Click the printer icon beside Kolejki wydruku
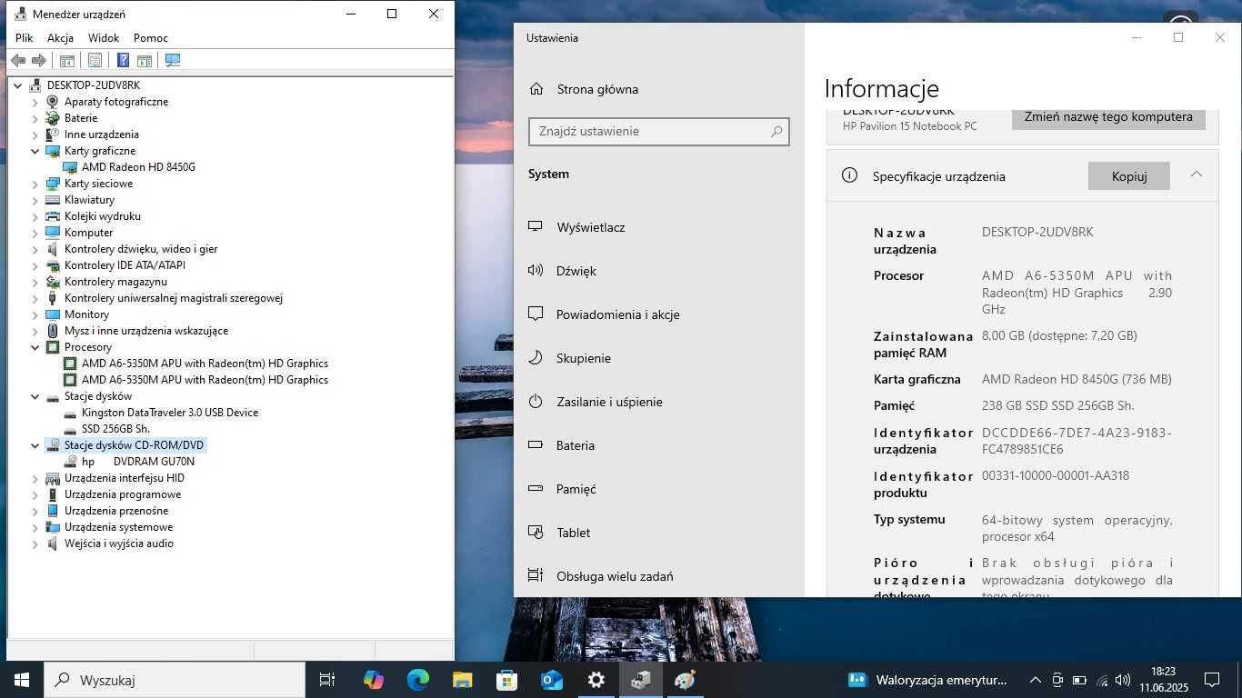This screenshot has width=1242, height=698. click(x=53, y=216)
